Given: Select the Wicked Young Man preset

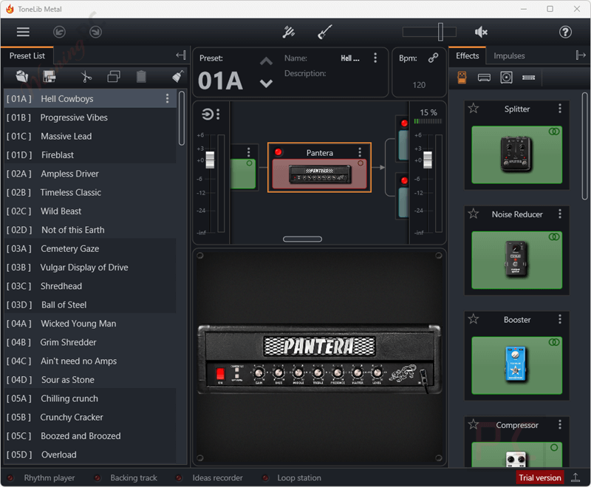Looking at the screenshot, I should click(90, 324).
